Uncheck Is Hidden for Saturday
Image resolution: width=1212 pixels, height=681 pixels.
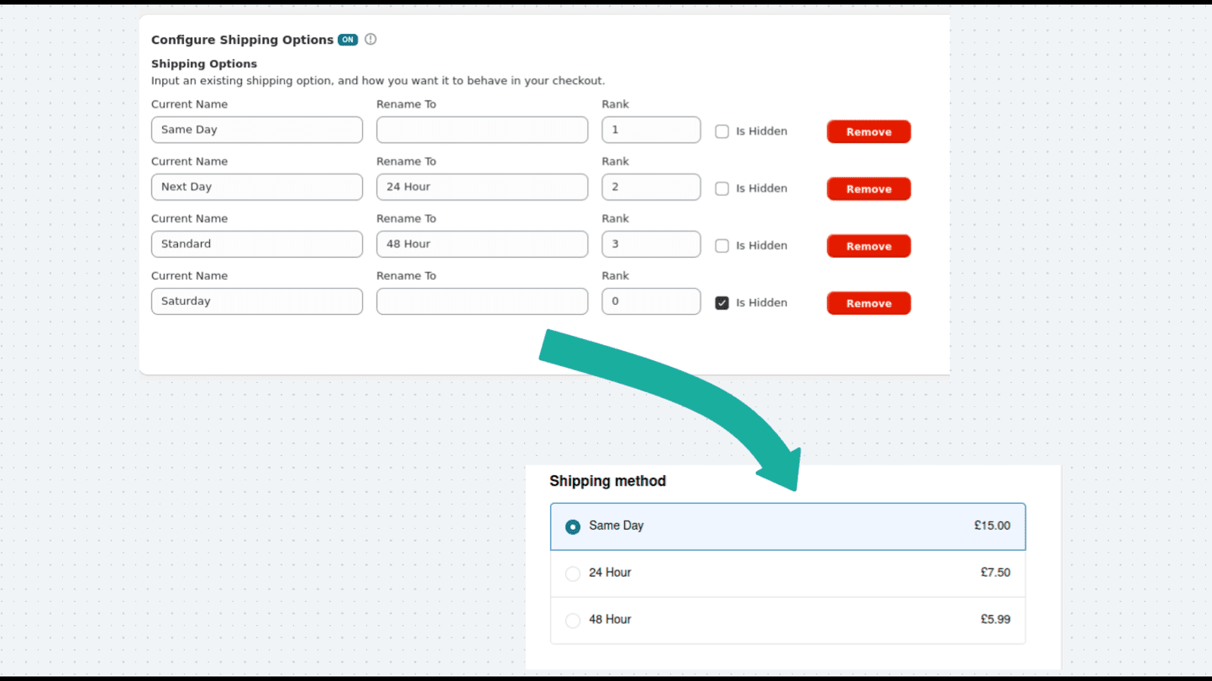(x=722, y=302)
